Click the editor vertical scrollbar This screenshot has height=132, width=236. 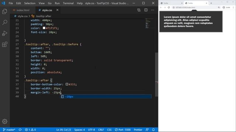tap(156, 74)
